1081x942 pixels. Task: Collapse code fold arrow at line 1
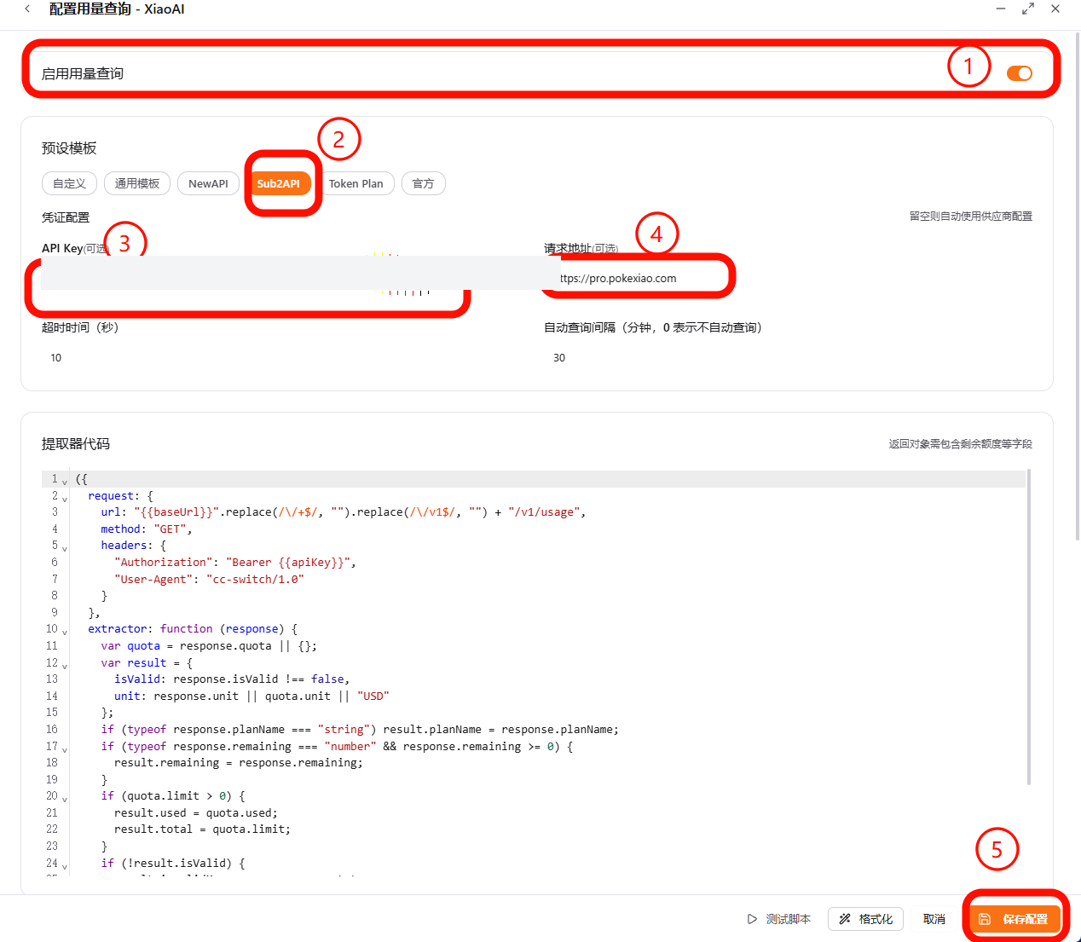pyautogui.click(x=65, y=482)
